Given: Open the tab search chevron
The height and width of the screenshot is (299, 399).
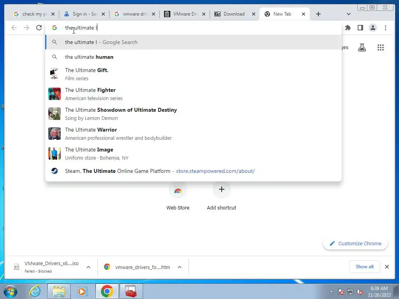Looking at the screenshot, I should [x=349, y=14].
